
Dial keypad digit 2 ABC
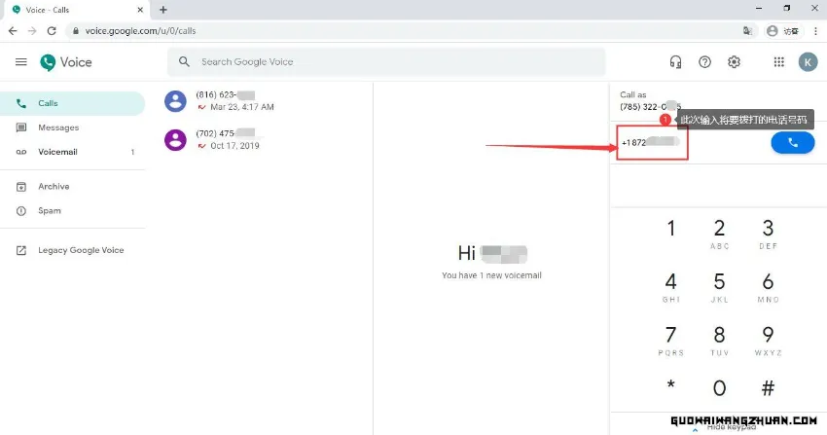[719, 234]
